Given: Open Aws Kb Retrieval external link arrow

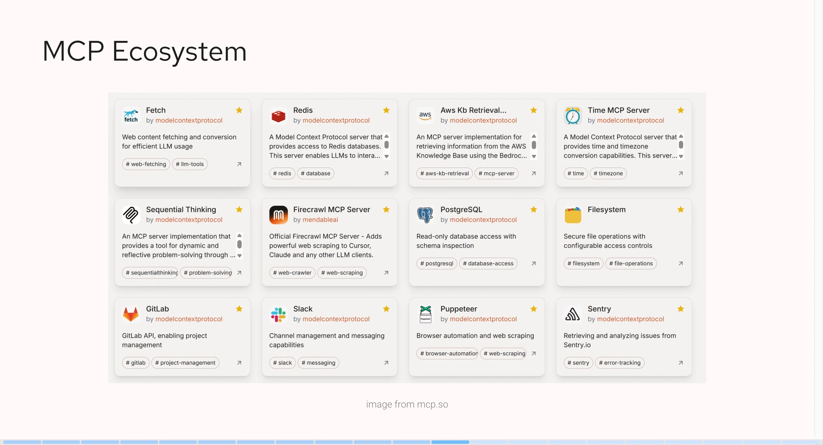Looking at the screenshot, I should tap(534, 173).
